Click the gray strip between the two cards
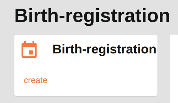 (164, 68)
